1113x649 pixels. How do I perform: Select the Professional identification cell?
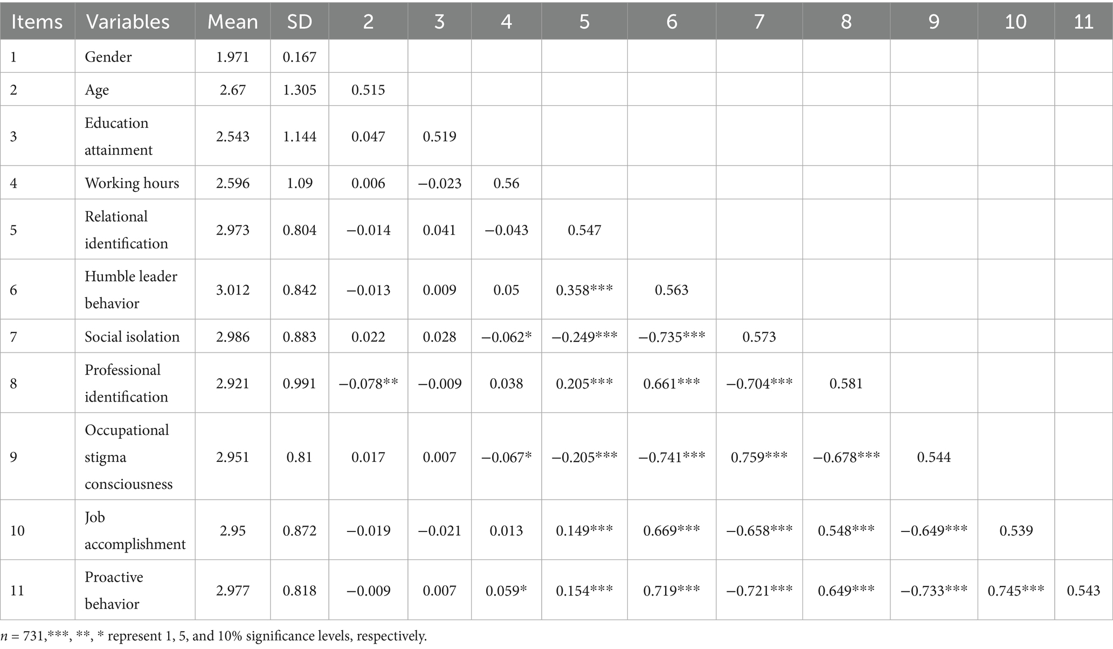tap(126, 383)
